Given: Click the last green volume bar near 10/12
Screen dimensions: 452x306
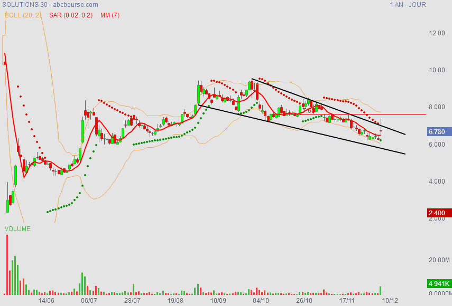Looking at the screenshot, I should coord(381,291).
